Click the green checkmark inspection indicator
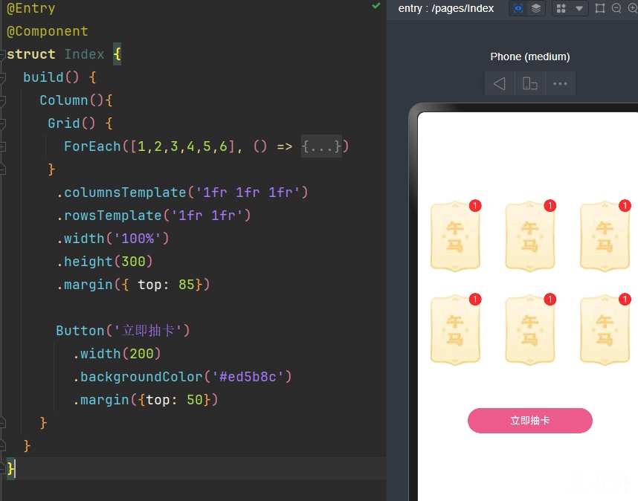The width and height of the screenshot is (638, 501). click(x=376, y=6)
